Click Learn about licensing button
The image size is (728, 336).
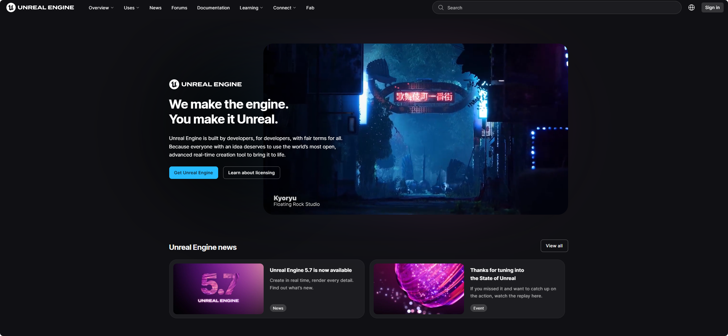(x=251, y=173)
